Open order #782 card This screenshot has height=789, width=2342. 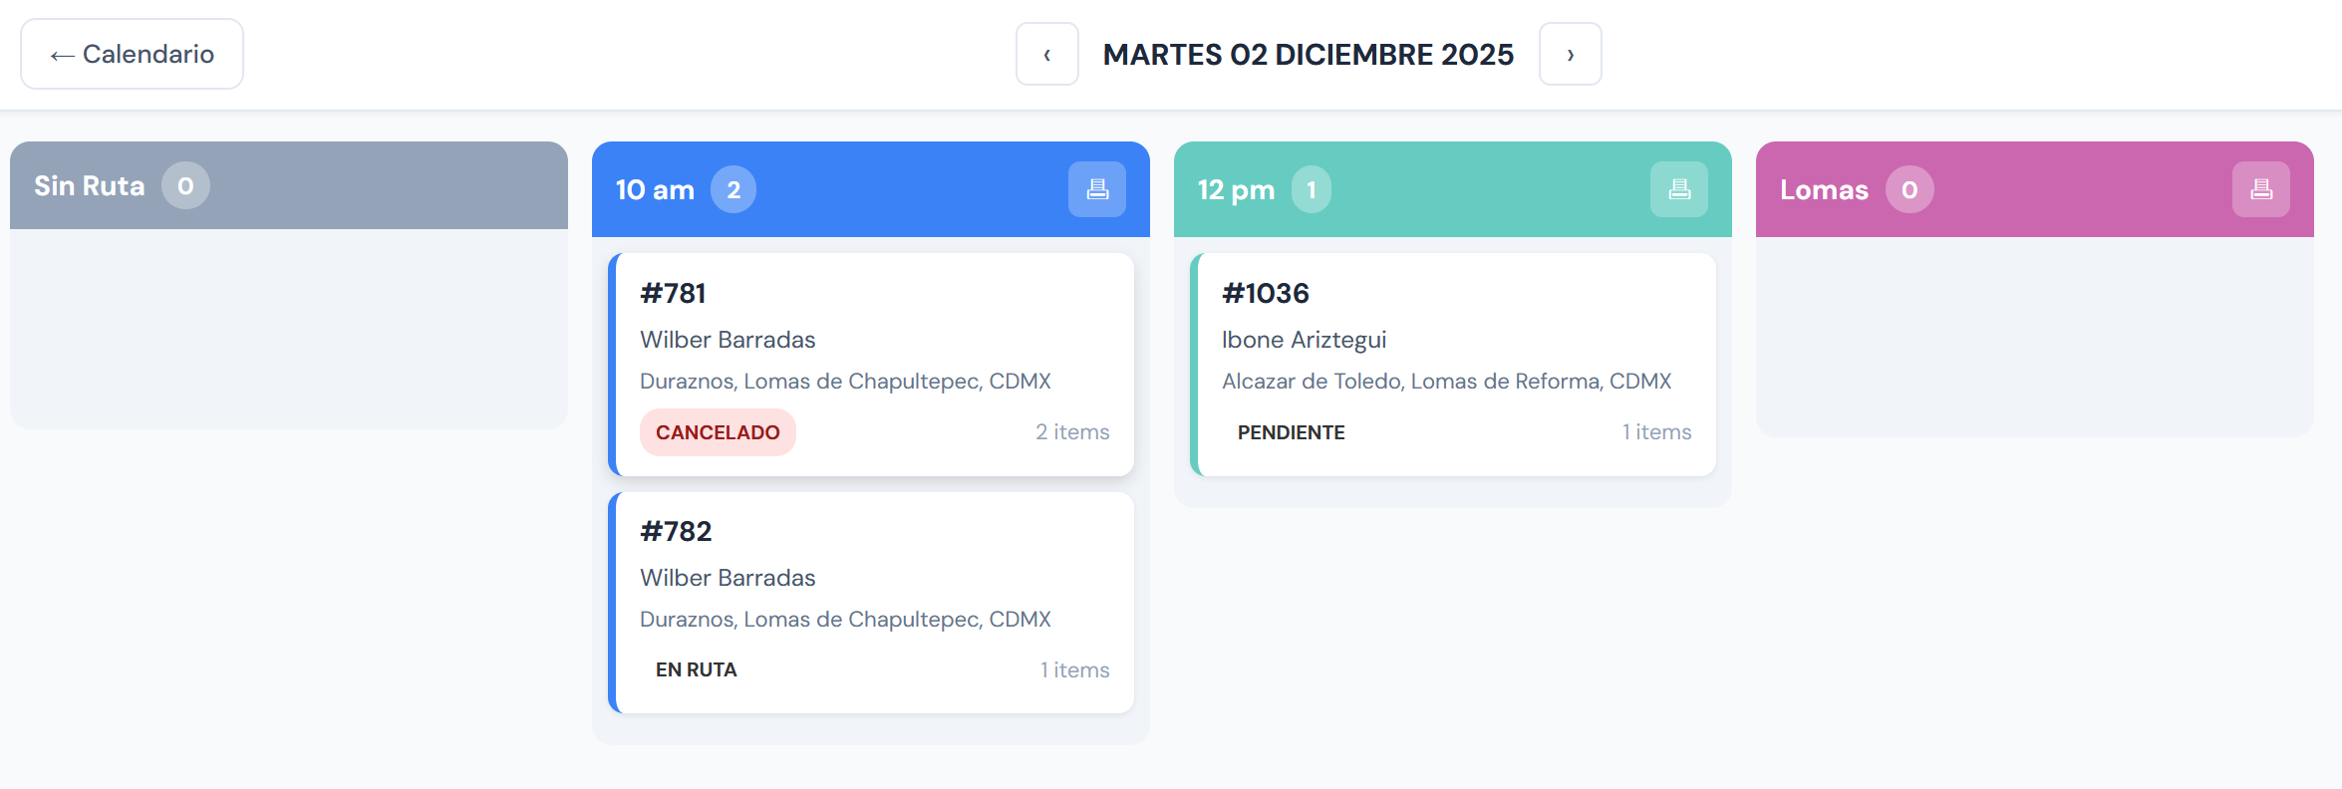coord(872,578)
